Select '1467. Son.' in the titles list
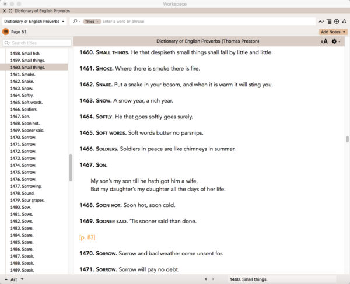Image resolution: width=350 pixels, height=284 pixels. pos(20,116)
